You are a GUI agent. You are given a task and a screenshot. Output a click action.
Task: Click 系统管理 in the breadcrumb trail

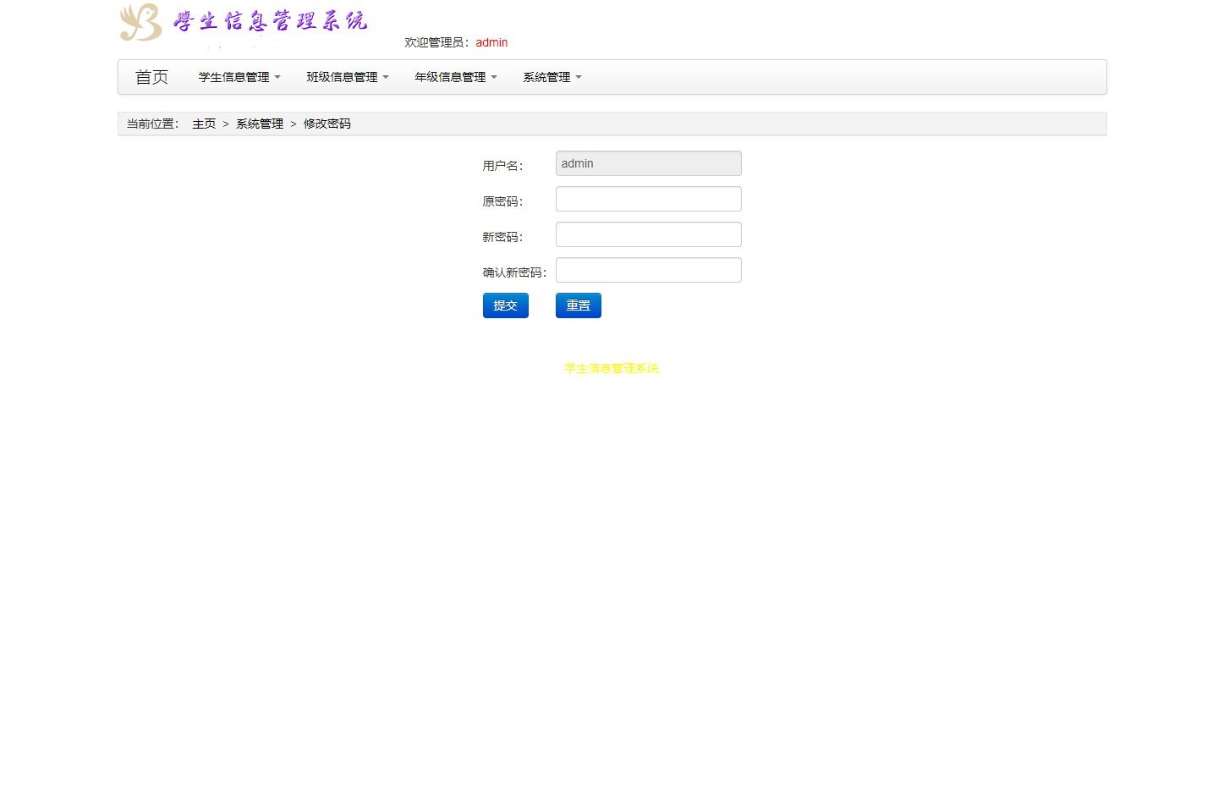coord(260,123)
